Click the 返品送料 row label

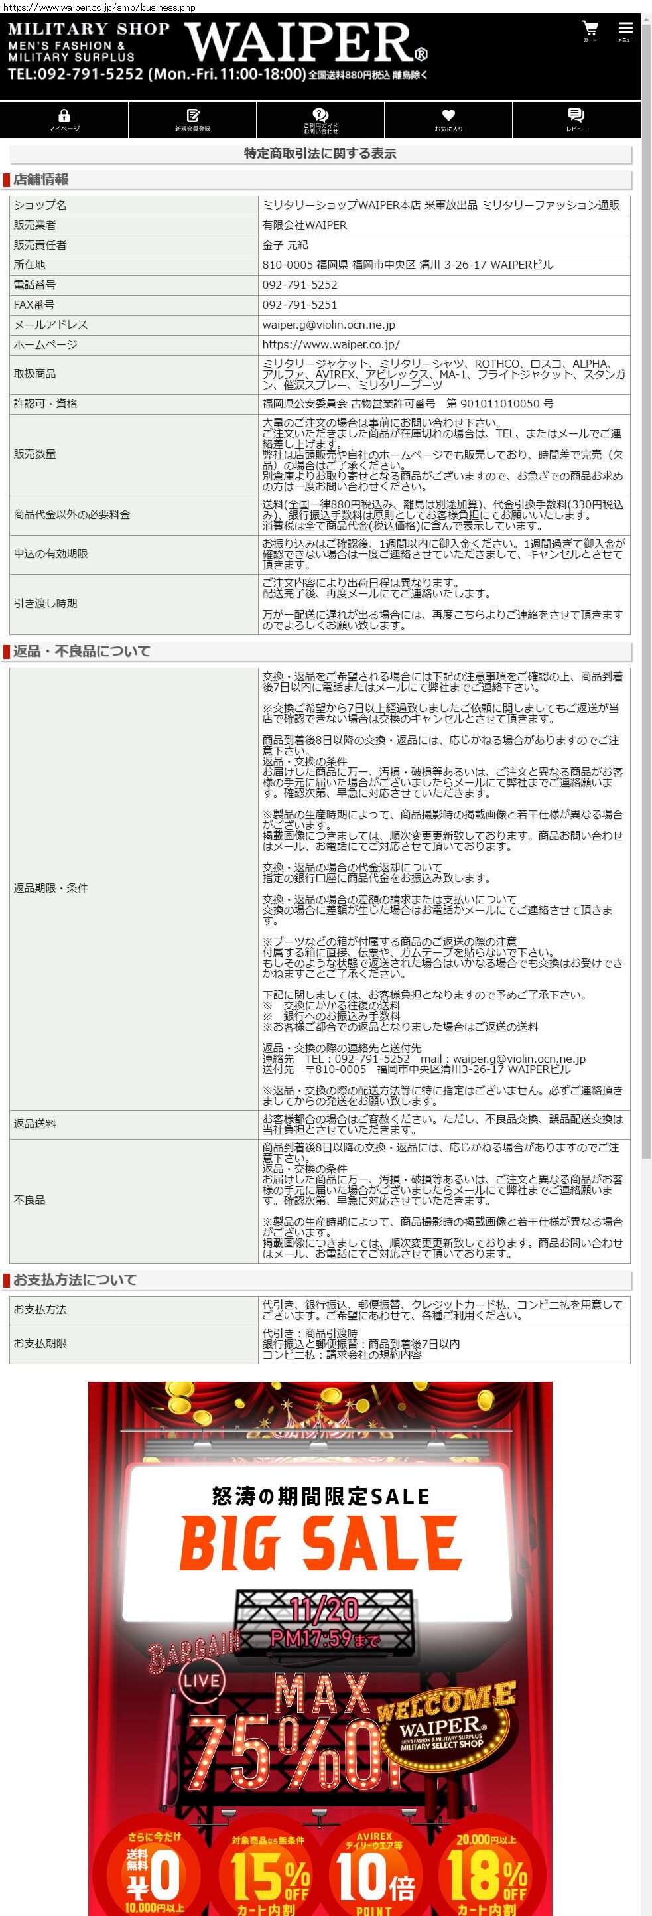click(134, 1125)
